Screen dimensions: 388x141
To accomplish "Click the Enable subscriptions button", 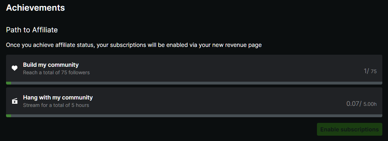I will (349, 129).
